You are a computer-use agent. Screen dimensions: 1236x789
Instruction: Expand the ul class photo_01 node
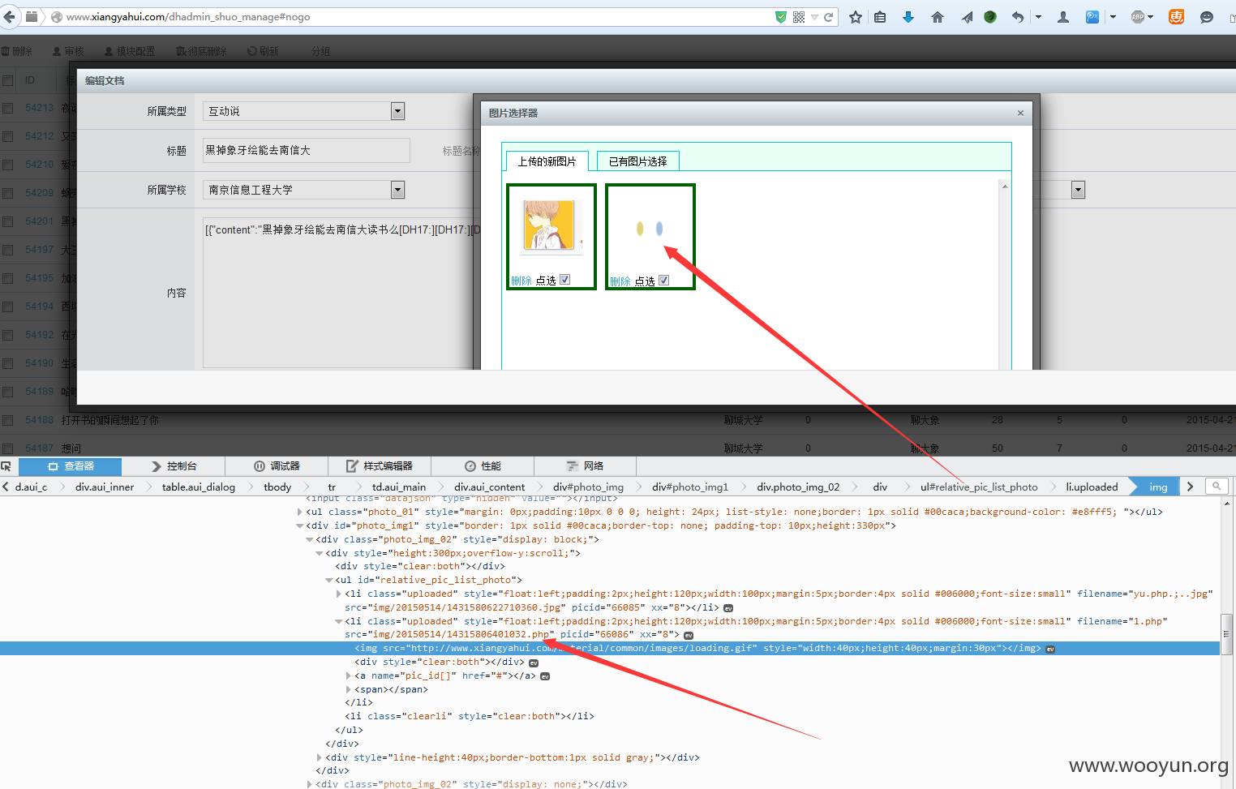tap(299, 512)
